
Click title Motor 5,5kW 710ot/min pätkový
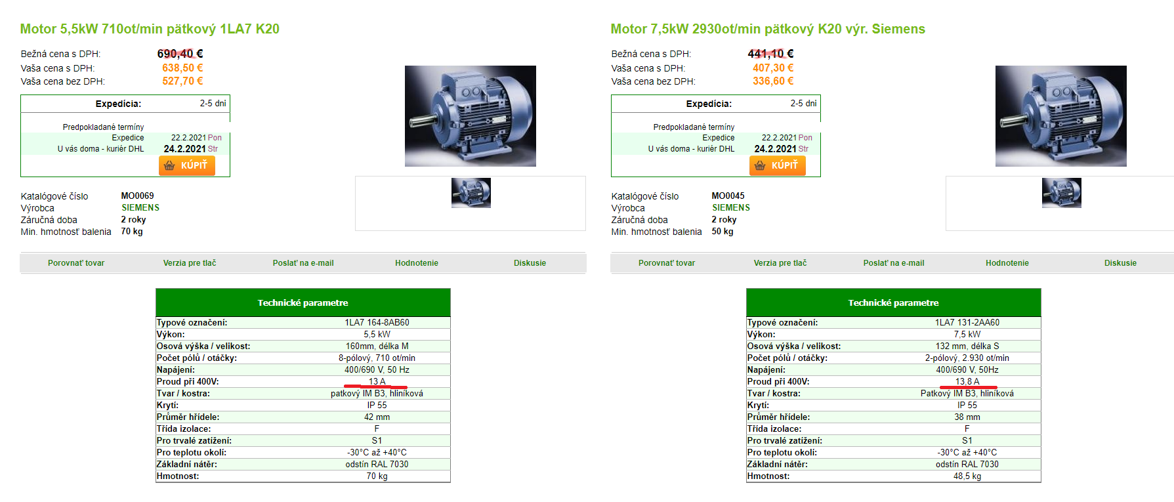point(150,29)
